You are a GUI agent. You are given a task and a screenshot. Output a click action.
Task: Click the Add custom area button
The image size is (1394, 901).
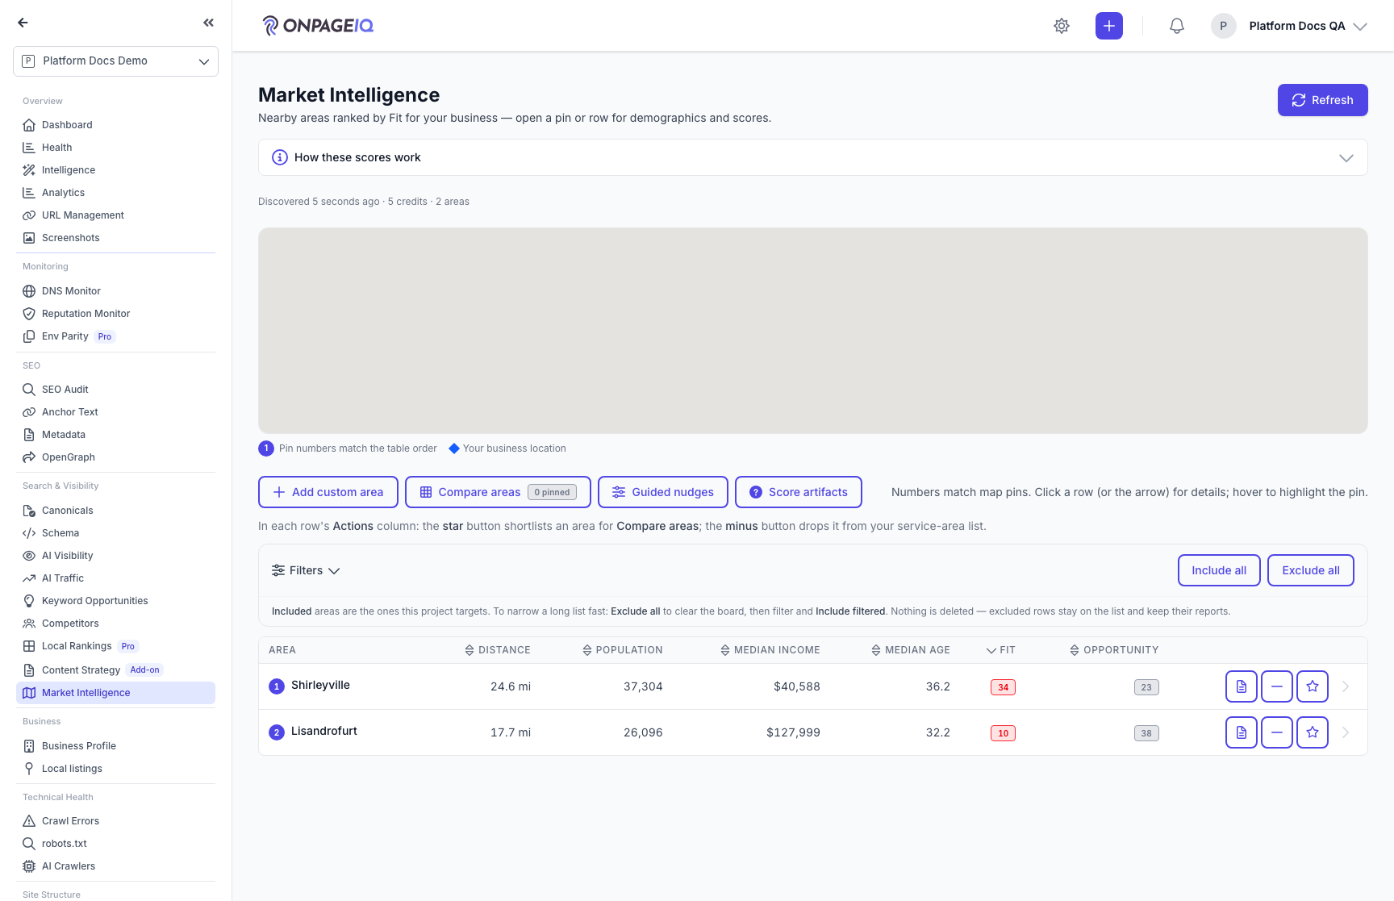[328, 492]
